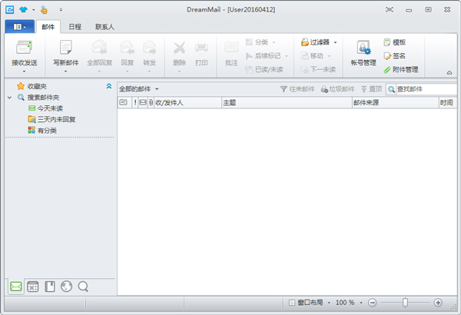Open the globe icon in bottom navigation
Screen dimensions: 461x315
point(66,286)
